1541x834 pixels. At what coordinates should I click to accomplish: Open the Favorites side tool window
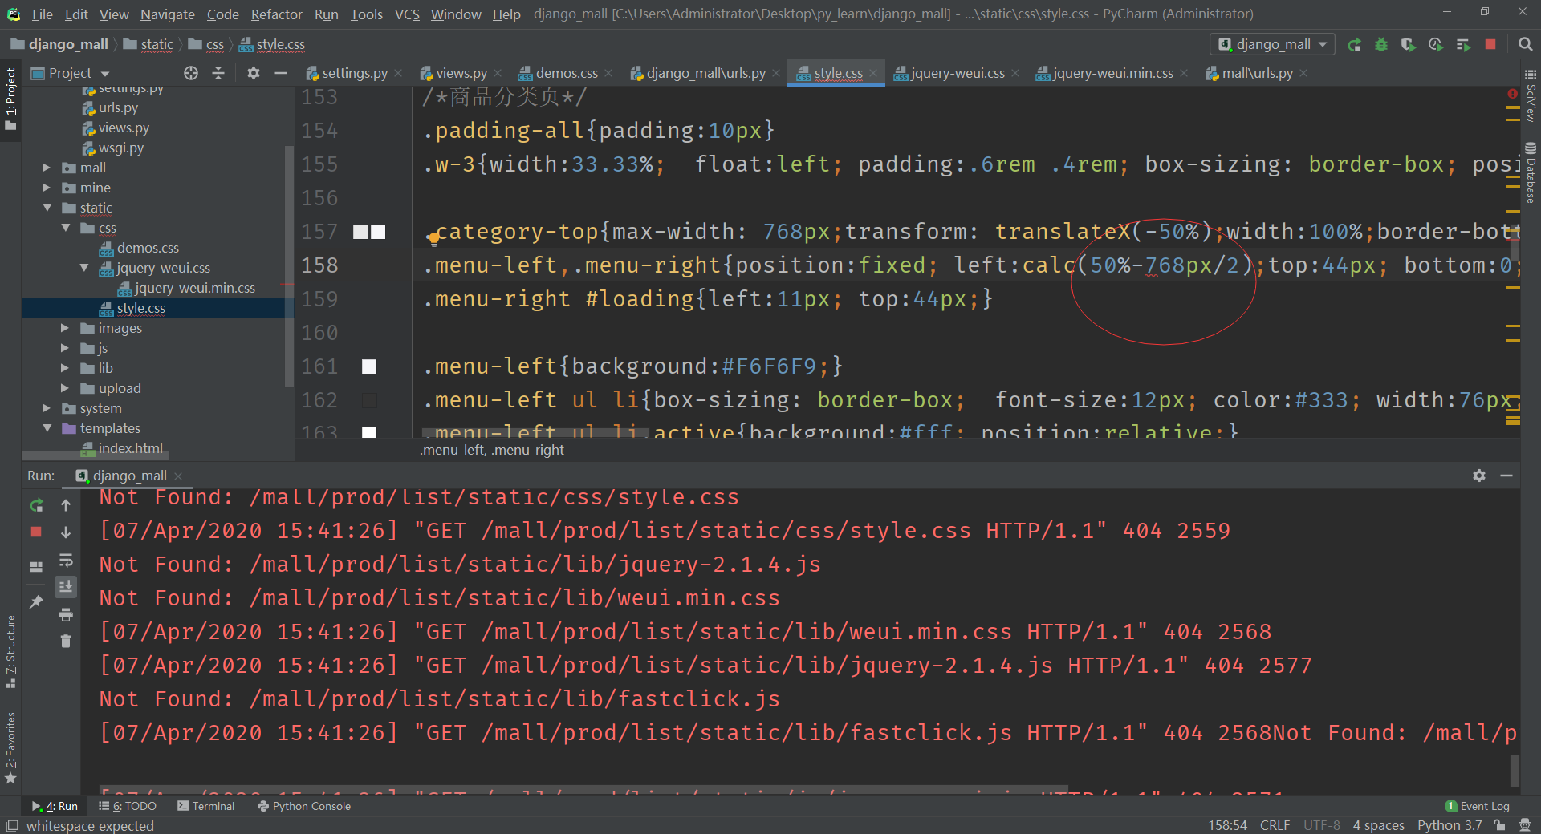click(10, 747)
